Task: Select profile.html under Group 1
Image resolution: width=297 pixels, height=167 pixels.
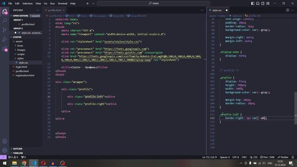Action: (x=28, y=24)
